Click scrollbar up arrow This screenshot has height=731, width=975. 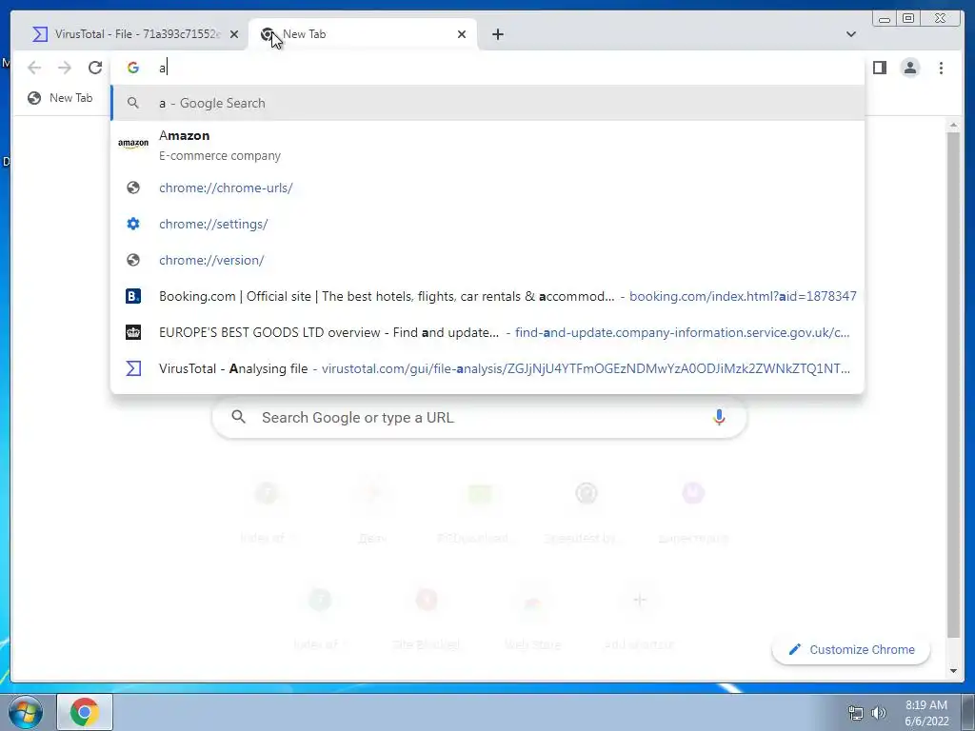[953, 126]
